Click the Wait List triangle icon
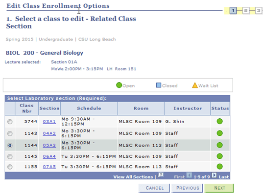263x194 pixels. click(x=195, y=85)
